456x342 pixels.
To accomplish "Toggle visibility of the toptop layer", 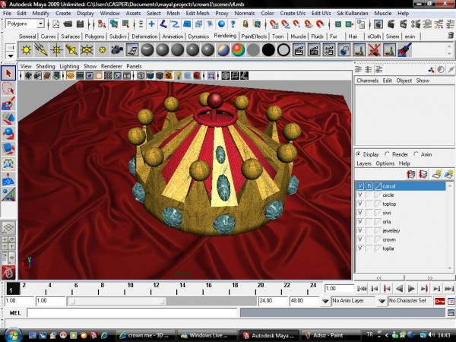I will pyautogui.click(x=360, y=204).
